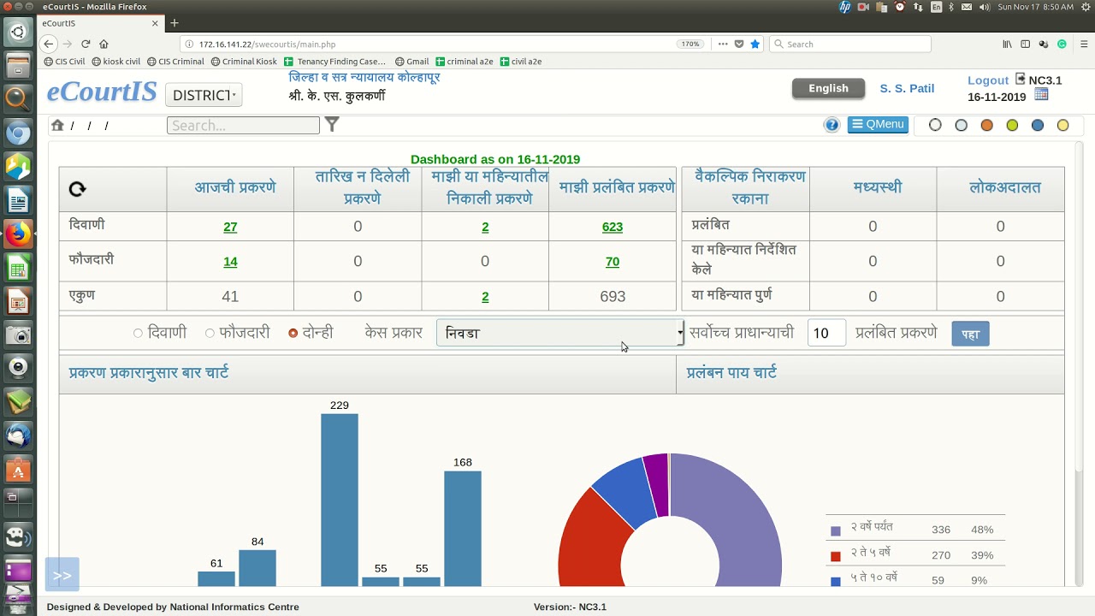
Task: Open help with the blue question mark icon
Action: [832, 125]
